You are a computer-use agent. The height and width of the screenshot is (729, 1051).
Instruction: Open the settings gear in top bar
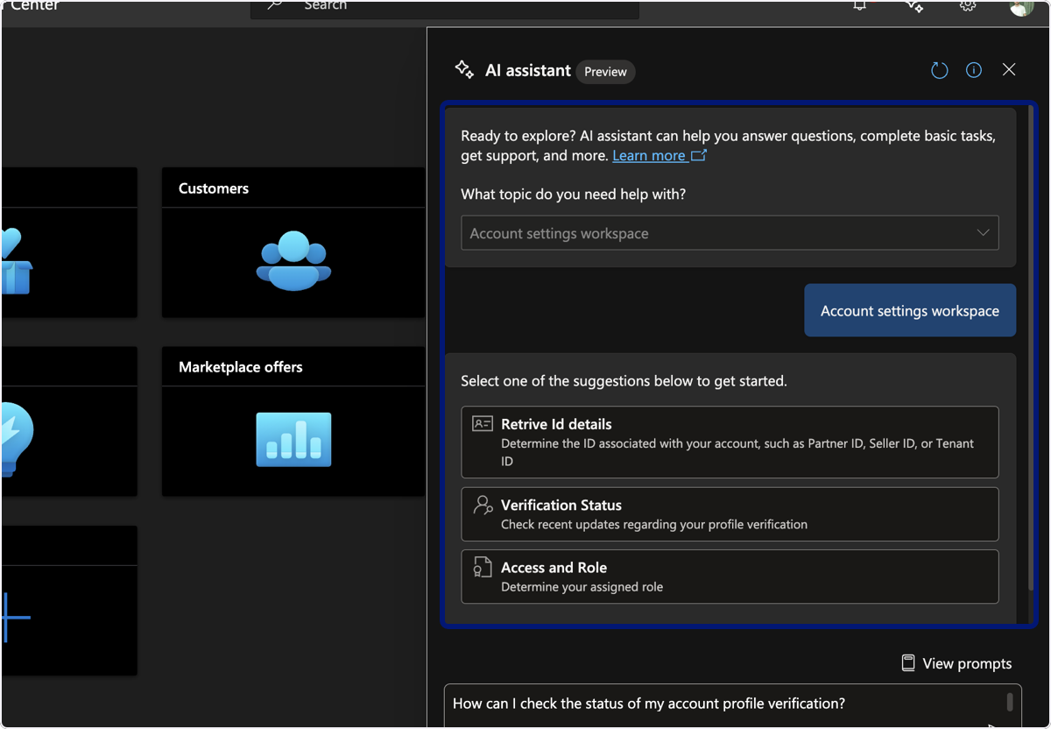pos(968,5)
